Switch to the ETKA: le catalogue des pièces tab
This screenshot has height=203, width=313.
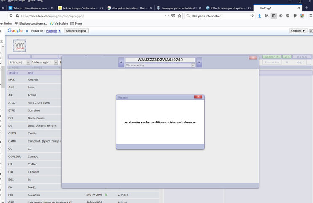pos(228,8)
